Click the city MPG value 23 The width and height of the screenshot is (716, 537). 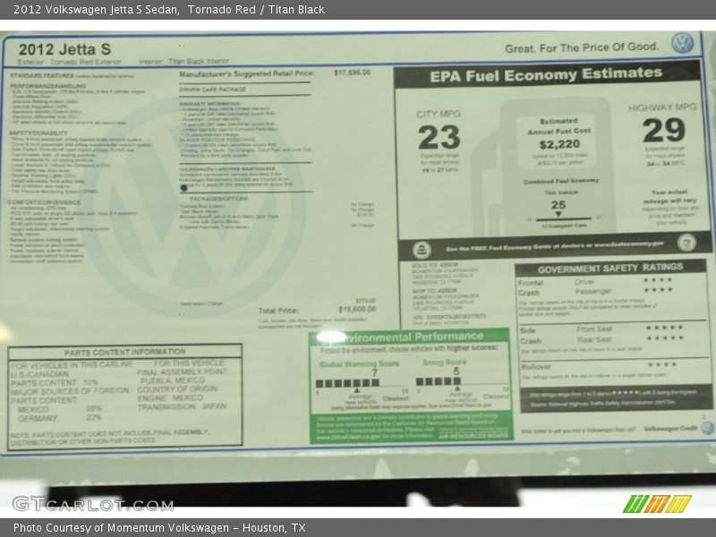(x=439, y=137)
